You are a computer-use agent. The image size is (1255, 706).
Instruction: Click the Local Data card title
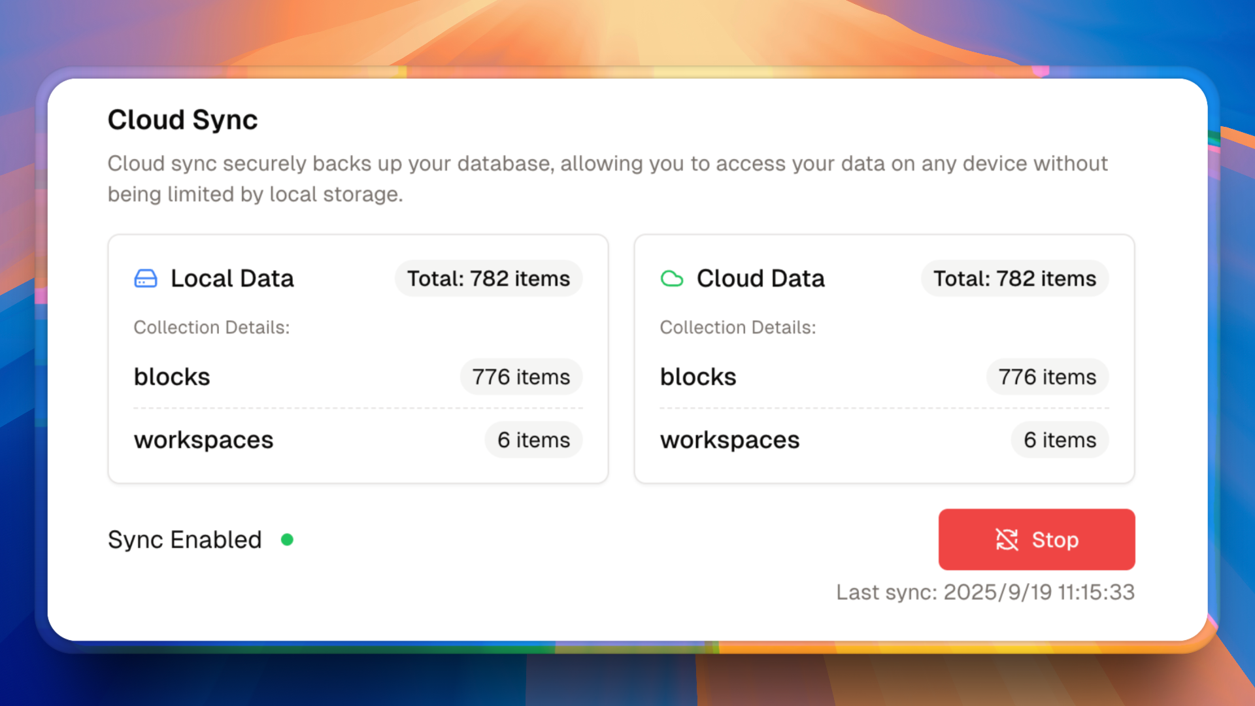click(232, 278)
